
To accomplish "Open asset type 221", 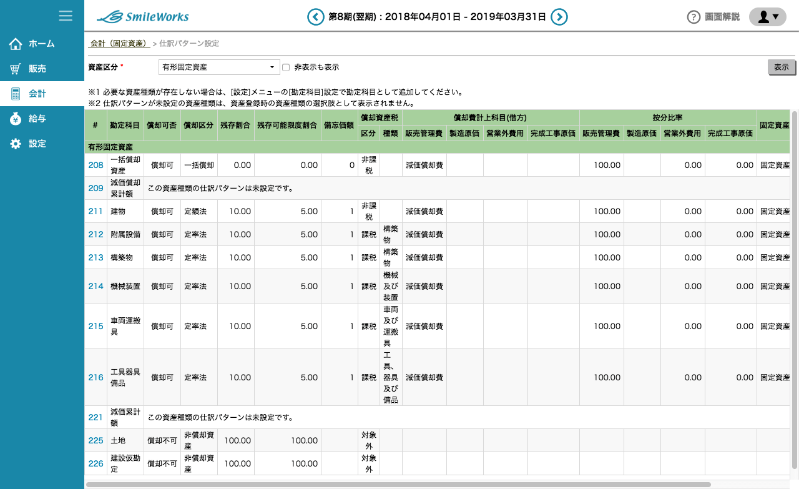I will click(x=96, y=417).
